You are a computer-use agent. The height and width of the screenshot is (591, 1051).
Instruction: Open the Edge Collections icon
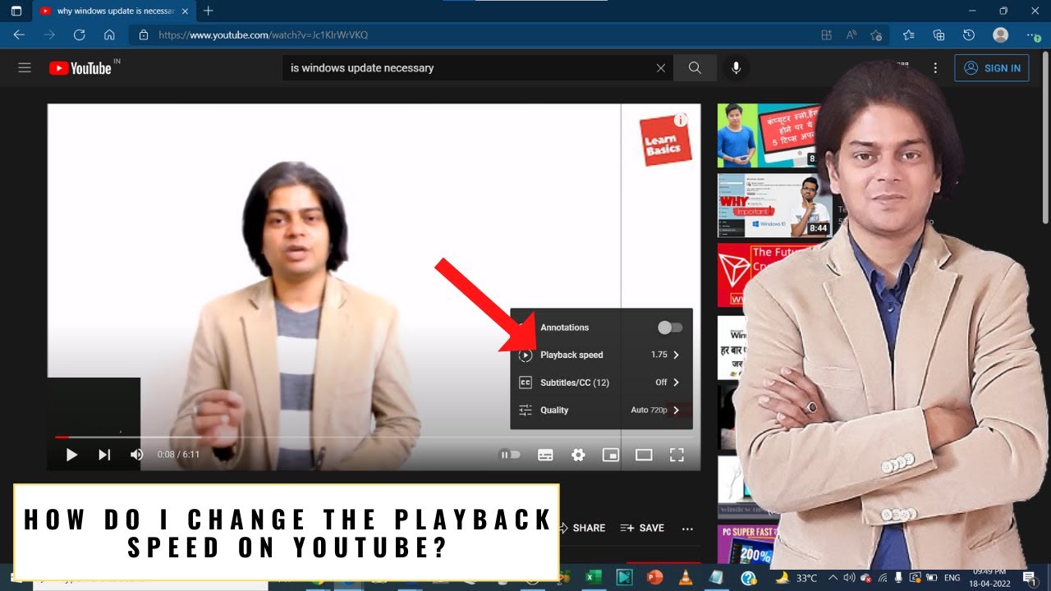pos(939,35)
